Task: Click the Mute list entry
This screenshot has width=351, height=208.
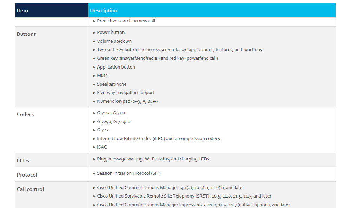Action: point(102,76)
